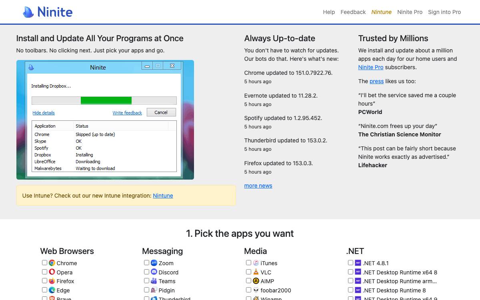Enable the foobar2000 checkbox

tap(248, 290)
